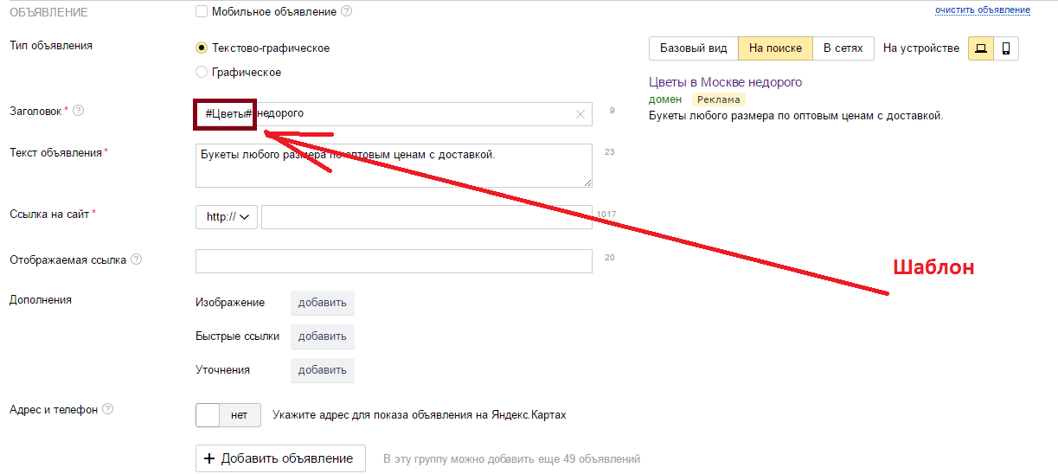
Task: Choose Графическое ad type radio button
Action: tap(202, 73)
